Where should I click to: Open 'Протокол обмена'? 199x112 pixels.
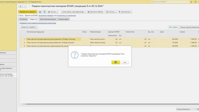[x=95, y=12]
